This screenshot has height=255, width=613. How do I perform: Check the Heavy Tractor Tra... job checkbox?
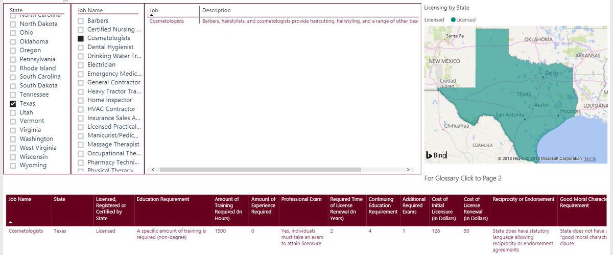(81, 91)
